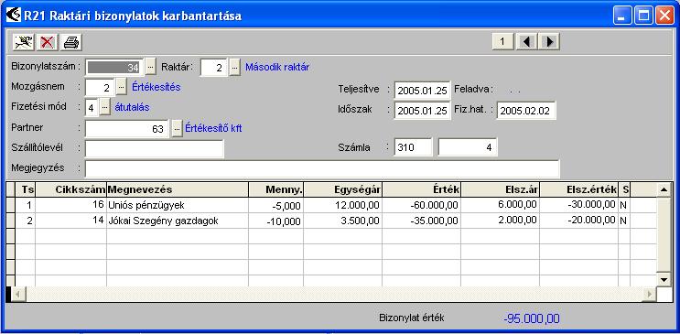The height and width of the screenshot is (334, 680).
Task: Open the Raktár lookup button
Action: 234,67
